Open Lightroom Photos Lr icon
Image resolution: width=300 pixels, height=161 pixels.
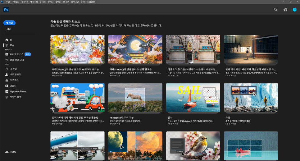[x=7, y=91]
